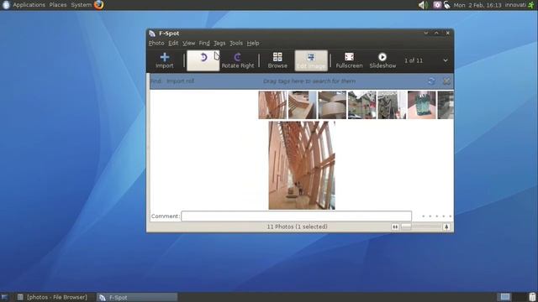The image size is (538, 302).
Task: Click the zoom out icon
Action: pos(395,226)
